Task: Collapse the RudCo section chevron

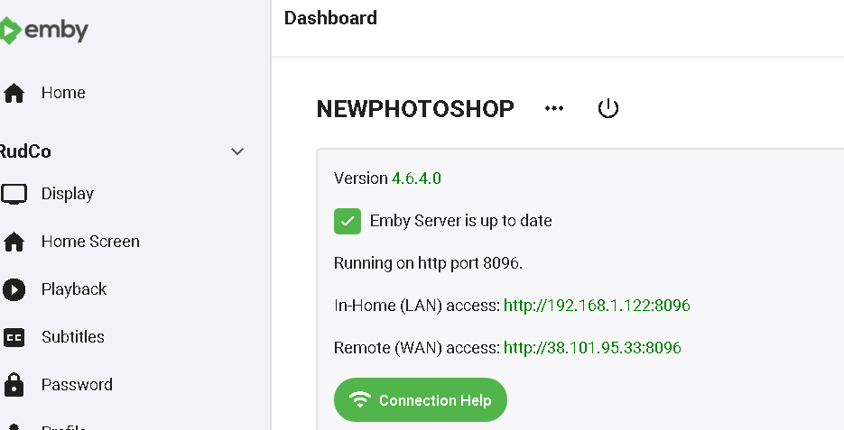Action: click(237, 151)
